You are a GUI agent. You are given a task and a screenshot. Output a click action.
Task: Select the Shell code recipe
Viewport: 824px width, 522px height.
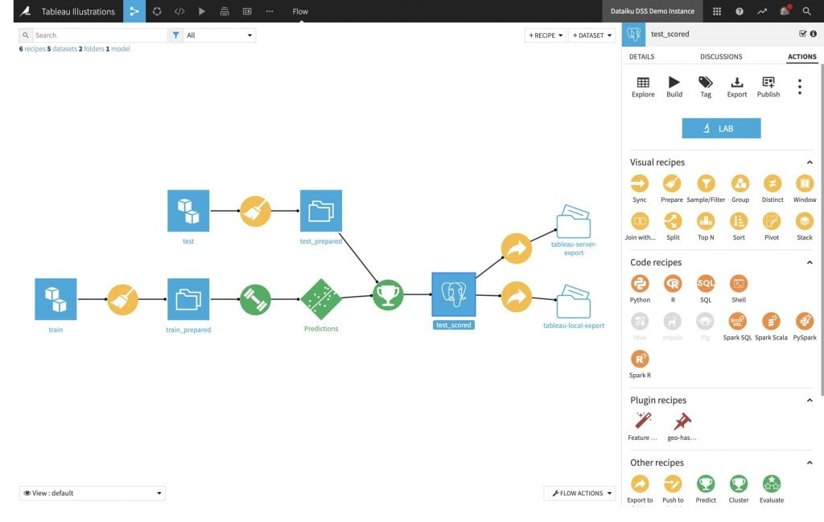(739, 284)
